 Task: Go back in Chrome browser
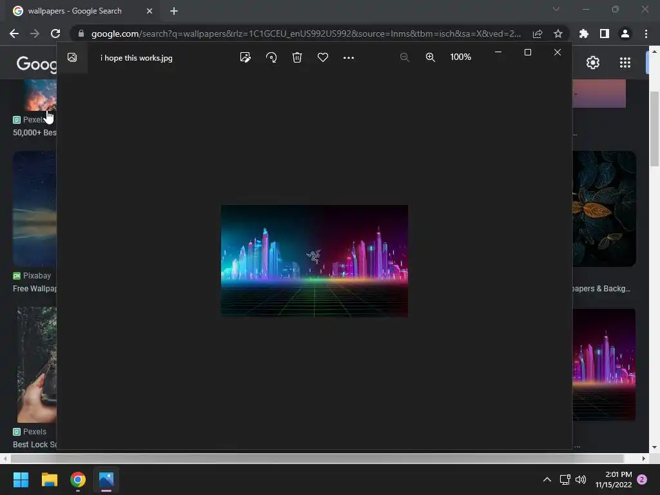[x=14, y=34]
